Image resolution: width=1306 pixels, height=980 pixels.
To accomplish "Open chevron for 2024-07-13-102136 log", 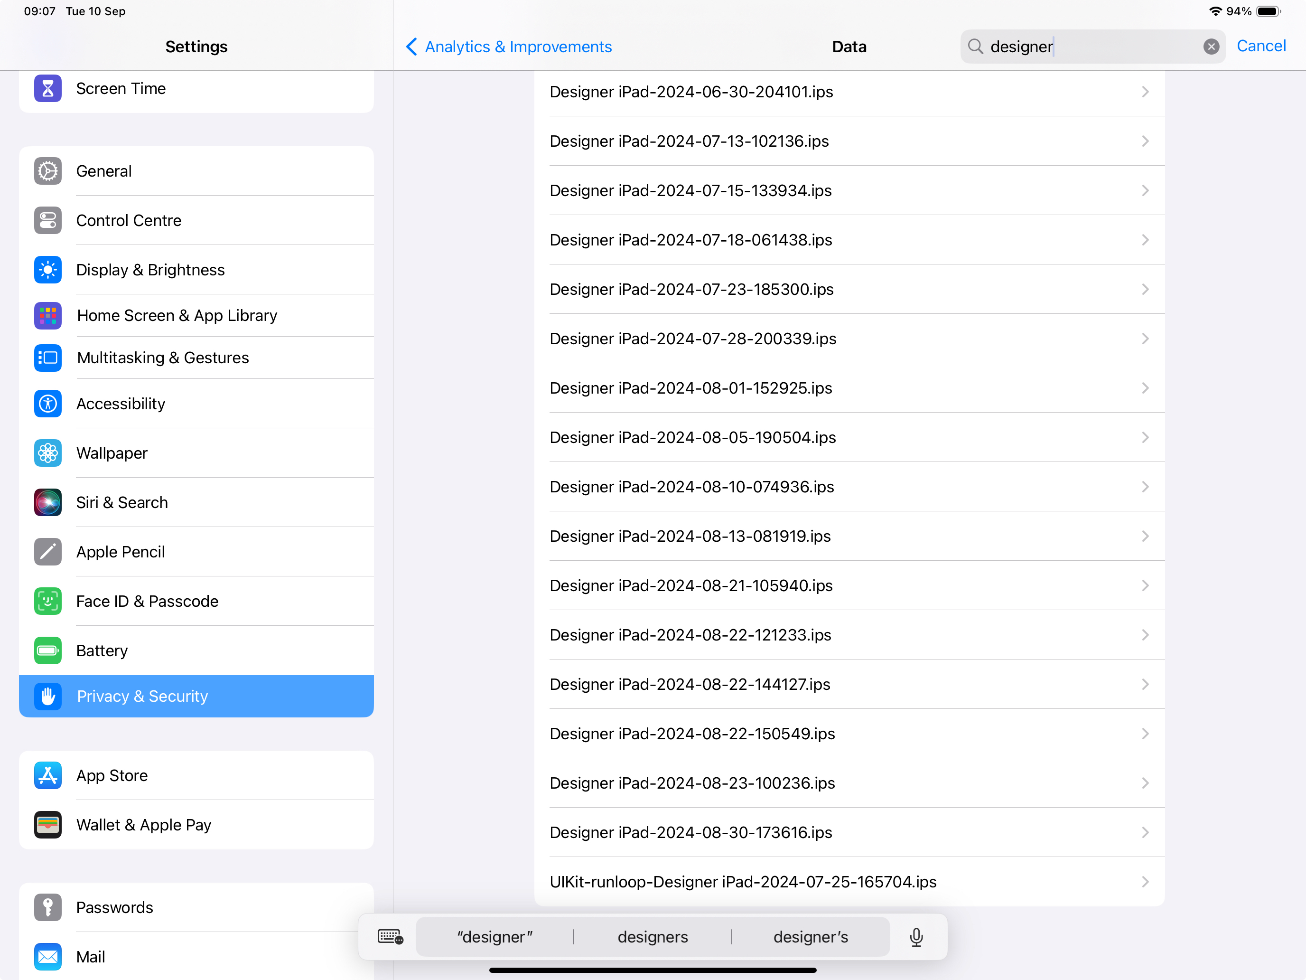I will (1146, 141).
